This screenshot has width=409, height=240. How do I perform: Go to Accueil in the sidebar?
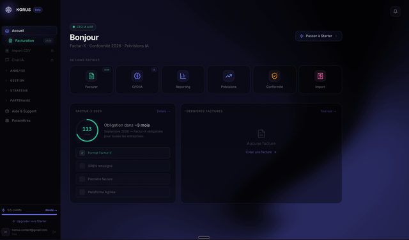point(29,31)
